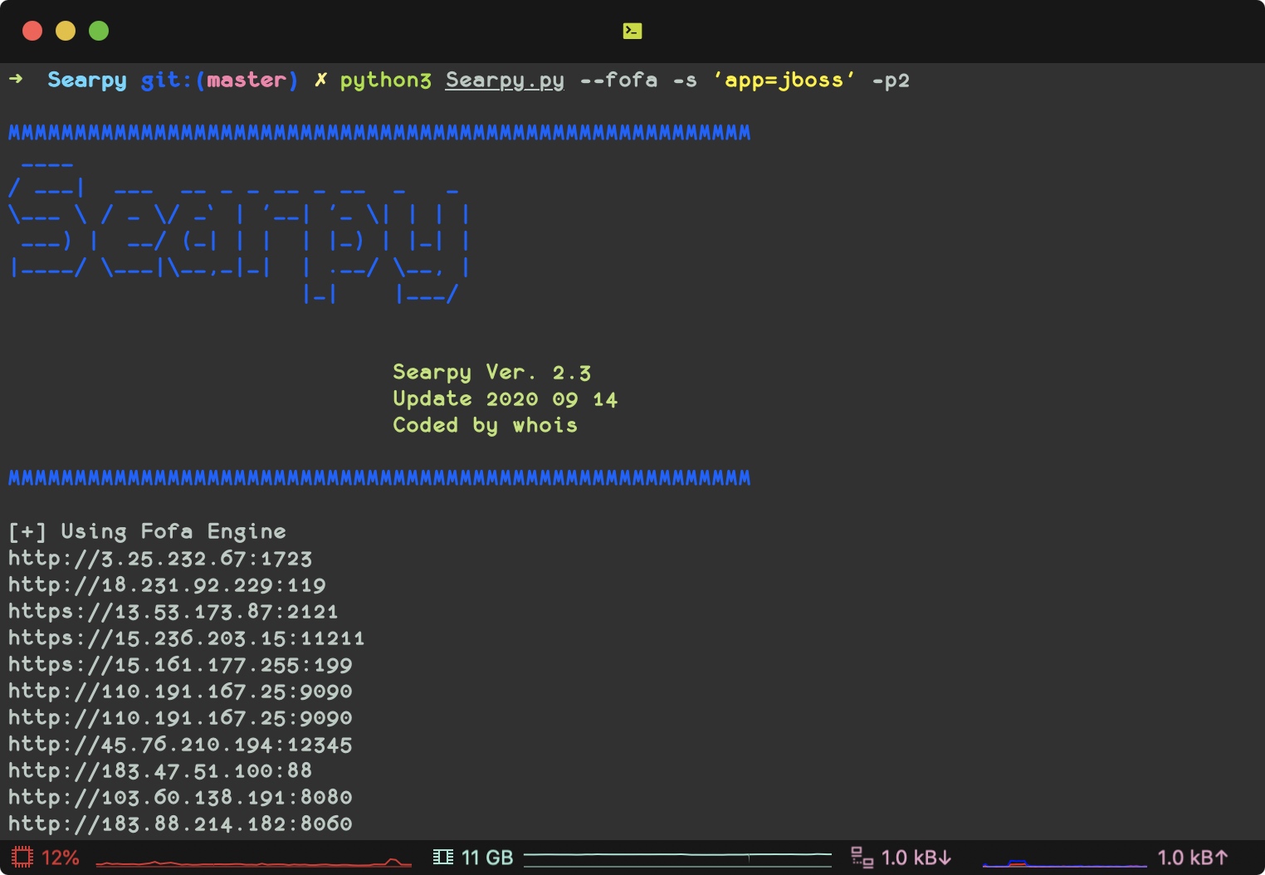Click URL https://15.161.177.255:199
Viewport: 1265px width, 875px height.
click(180, 665)
